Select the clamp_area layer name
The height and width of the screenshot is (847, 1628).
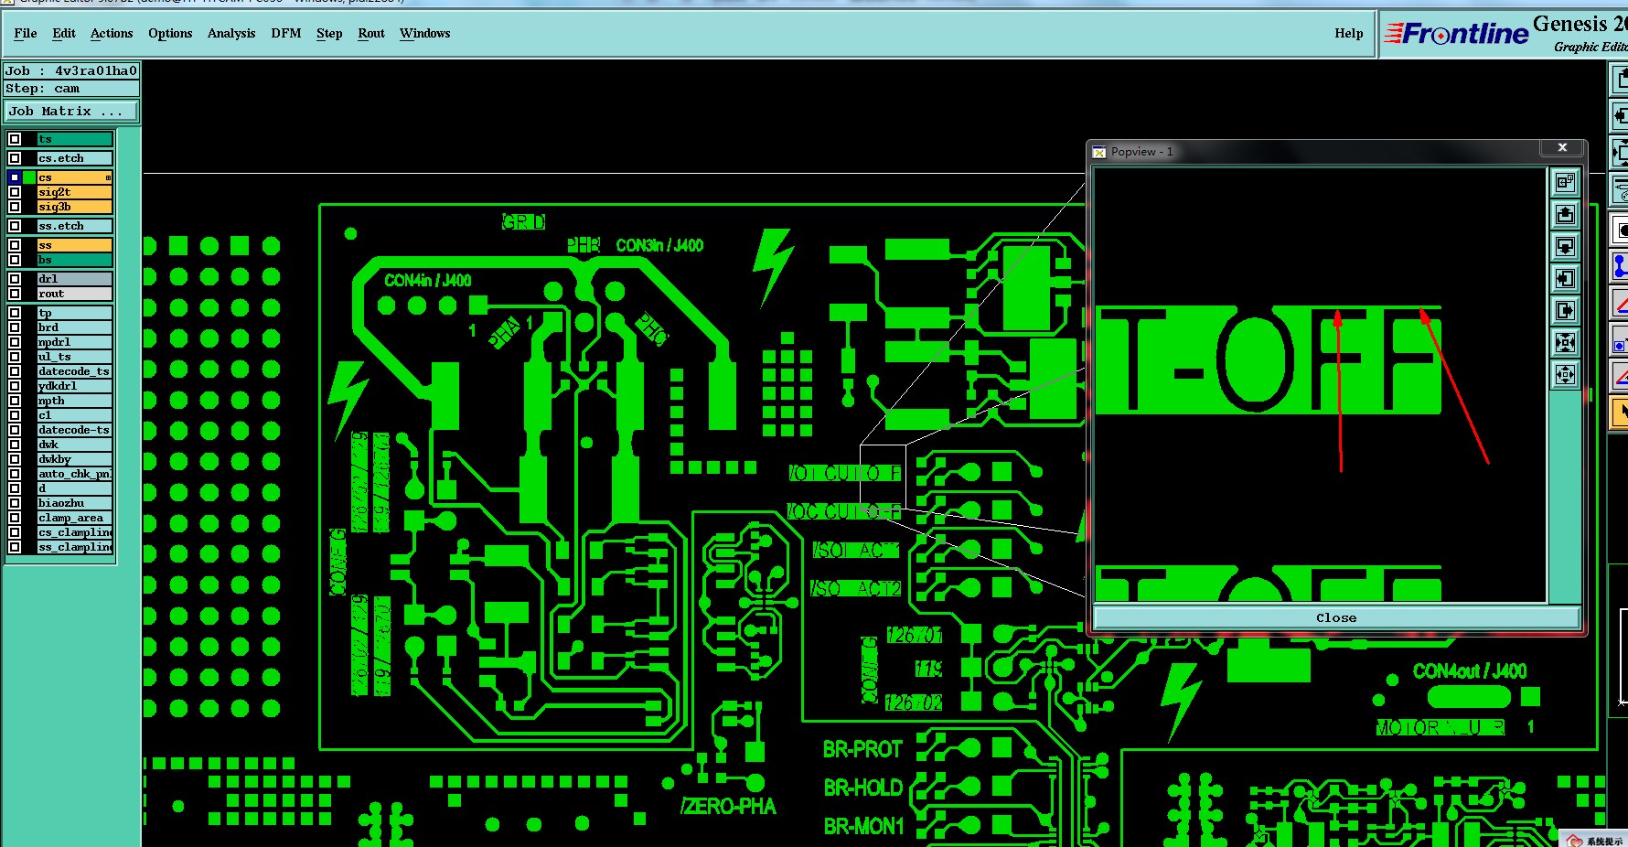(x=75, y=518)
